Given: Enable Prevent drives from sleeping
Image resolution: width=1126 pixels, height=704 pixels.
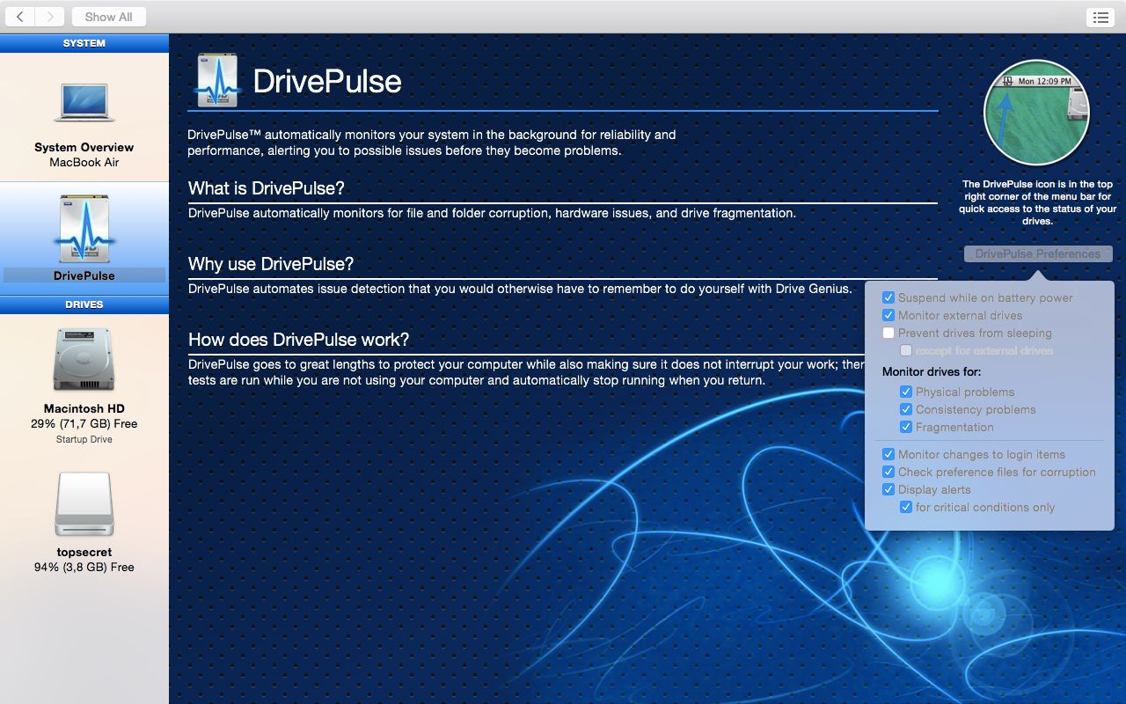Looking at the screenshot, I should coord(888,333).
